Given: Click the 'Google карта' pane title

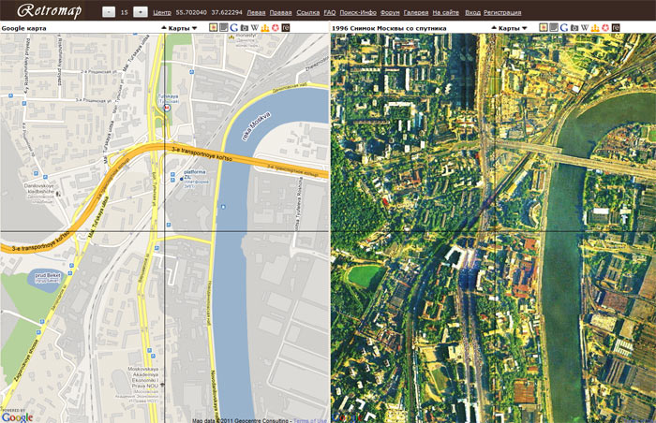Looking at the screenshot, I should click(23, 28).
